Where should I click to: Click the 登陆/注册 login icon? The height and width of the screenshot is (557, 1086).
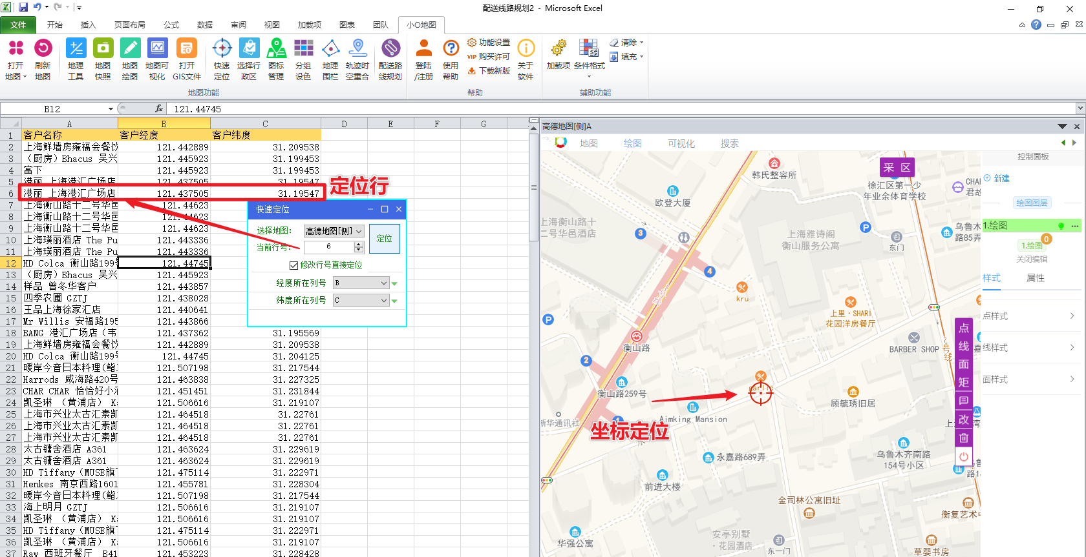click(424, 59)
